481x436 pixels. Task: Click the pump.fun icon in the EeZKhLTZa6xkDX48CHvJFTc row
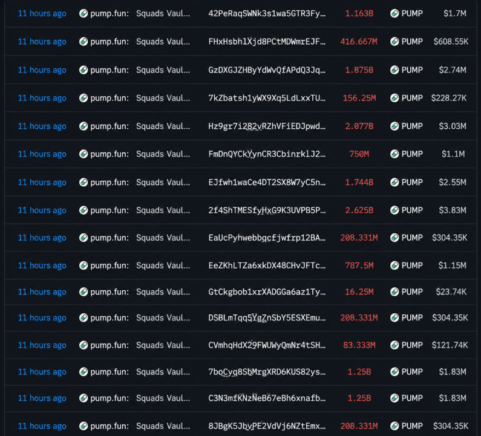pyautogui.click(x=83, y=265)
